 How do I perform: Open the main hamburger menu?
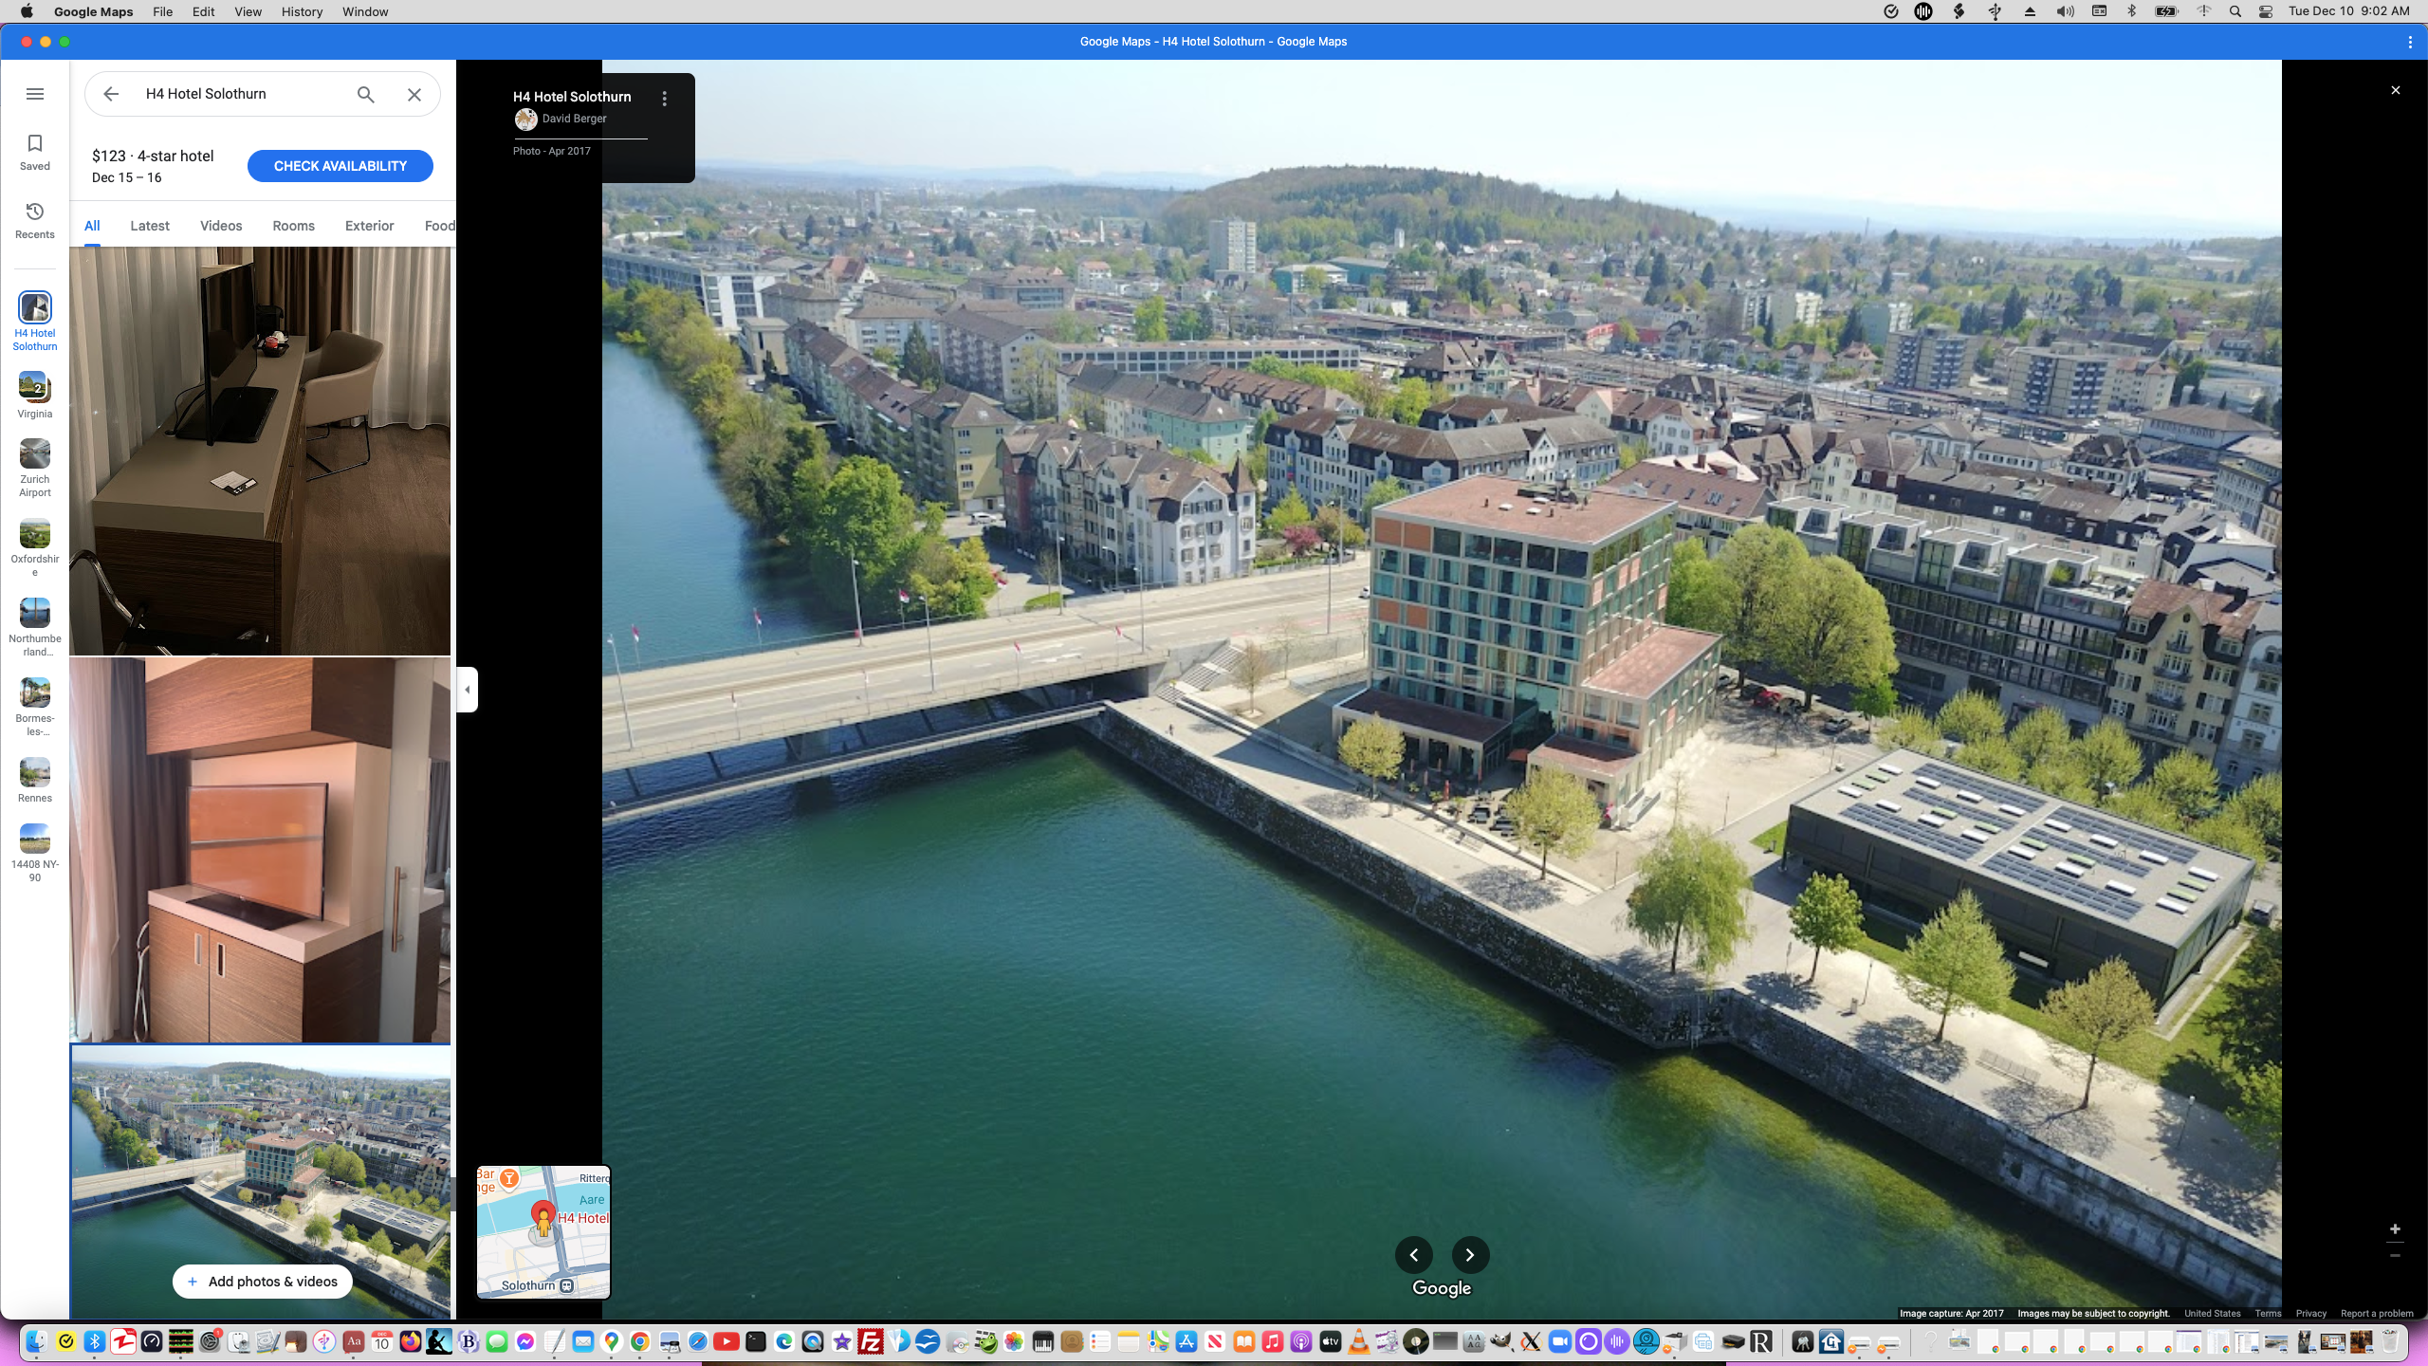[x=35, y=94]
